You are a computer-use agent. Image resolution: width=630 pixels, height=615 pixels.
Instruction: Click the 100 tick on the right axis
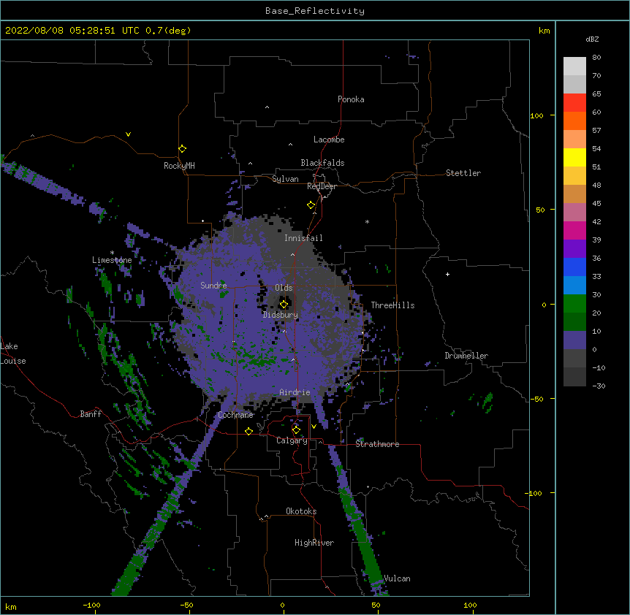pos(536,115)
